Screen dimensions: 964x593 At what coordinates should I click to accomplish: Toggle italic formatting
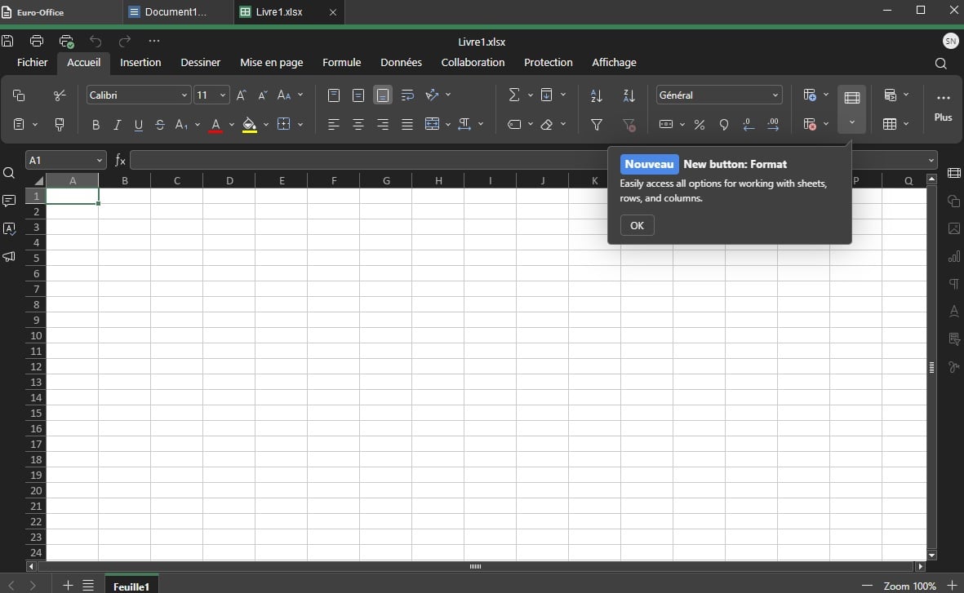pos(117,125)
